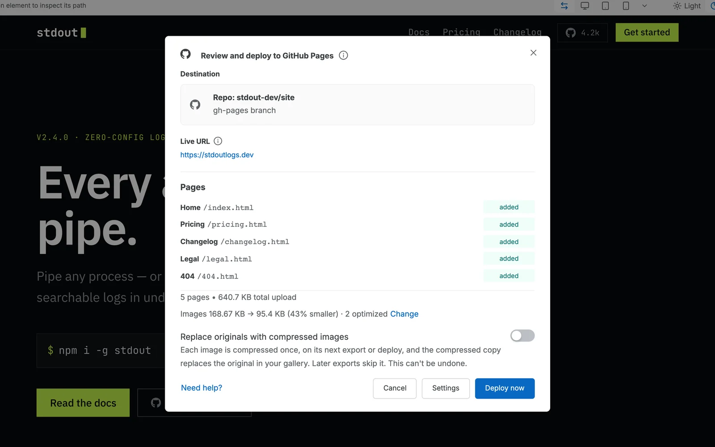Click the Change link for image optimization
The height and width of the screenshot is (447, 715).
pyautogui.click(x=404, y=314)
